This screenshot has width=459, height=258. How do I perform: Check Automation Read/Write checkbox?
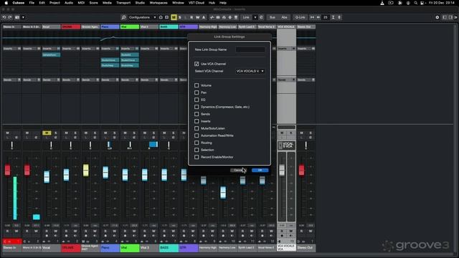point(197,135)
